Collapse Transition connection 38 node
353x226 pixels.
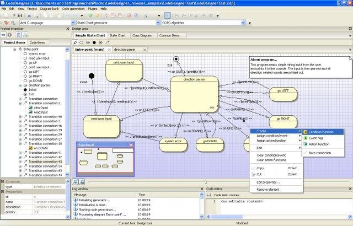(20, 144)
